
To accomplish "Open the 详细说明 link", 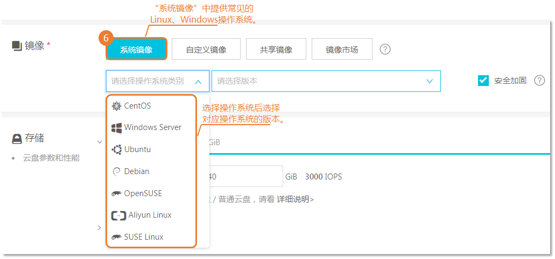I will click(295, 199).
